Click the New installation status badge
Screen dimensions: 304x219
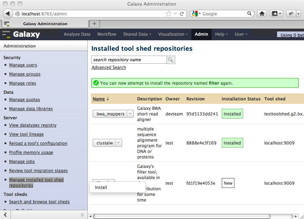[228, 183]
